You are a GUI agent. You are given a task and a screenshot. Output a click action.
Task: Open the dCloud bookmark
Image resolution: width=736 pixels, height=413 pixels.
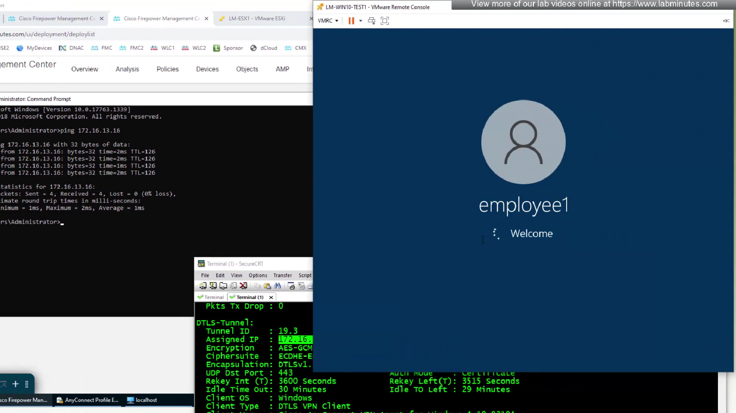tap(264, 48)
